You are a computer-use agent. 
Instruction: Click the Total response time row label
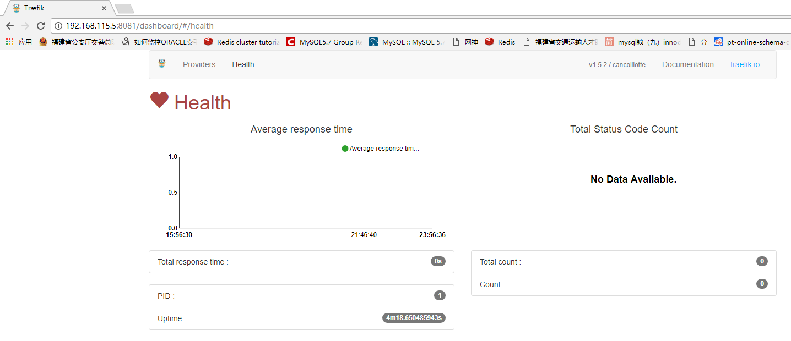(193, 262)
